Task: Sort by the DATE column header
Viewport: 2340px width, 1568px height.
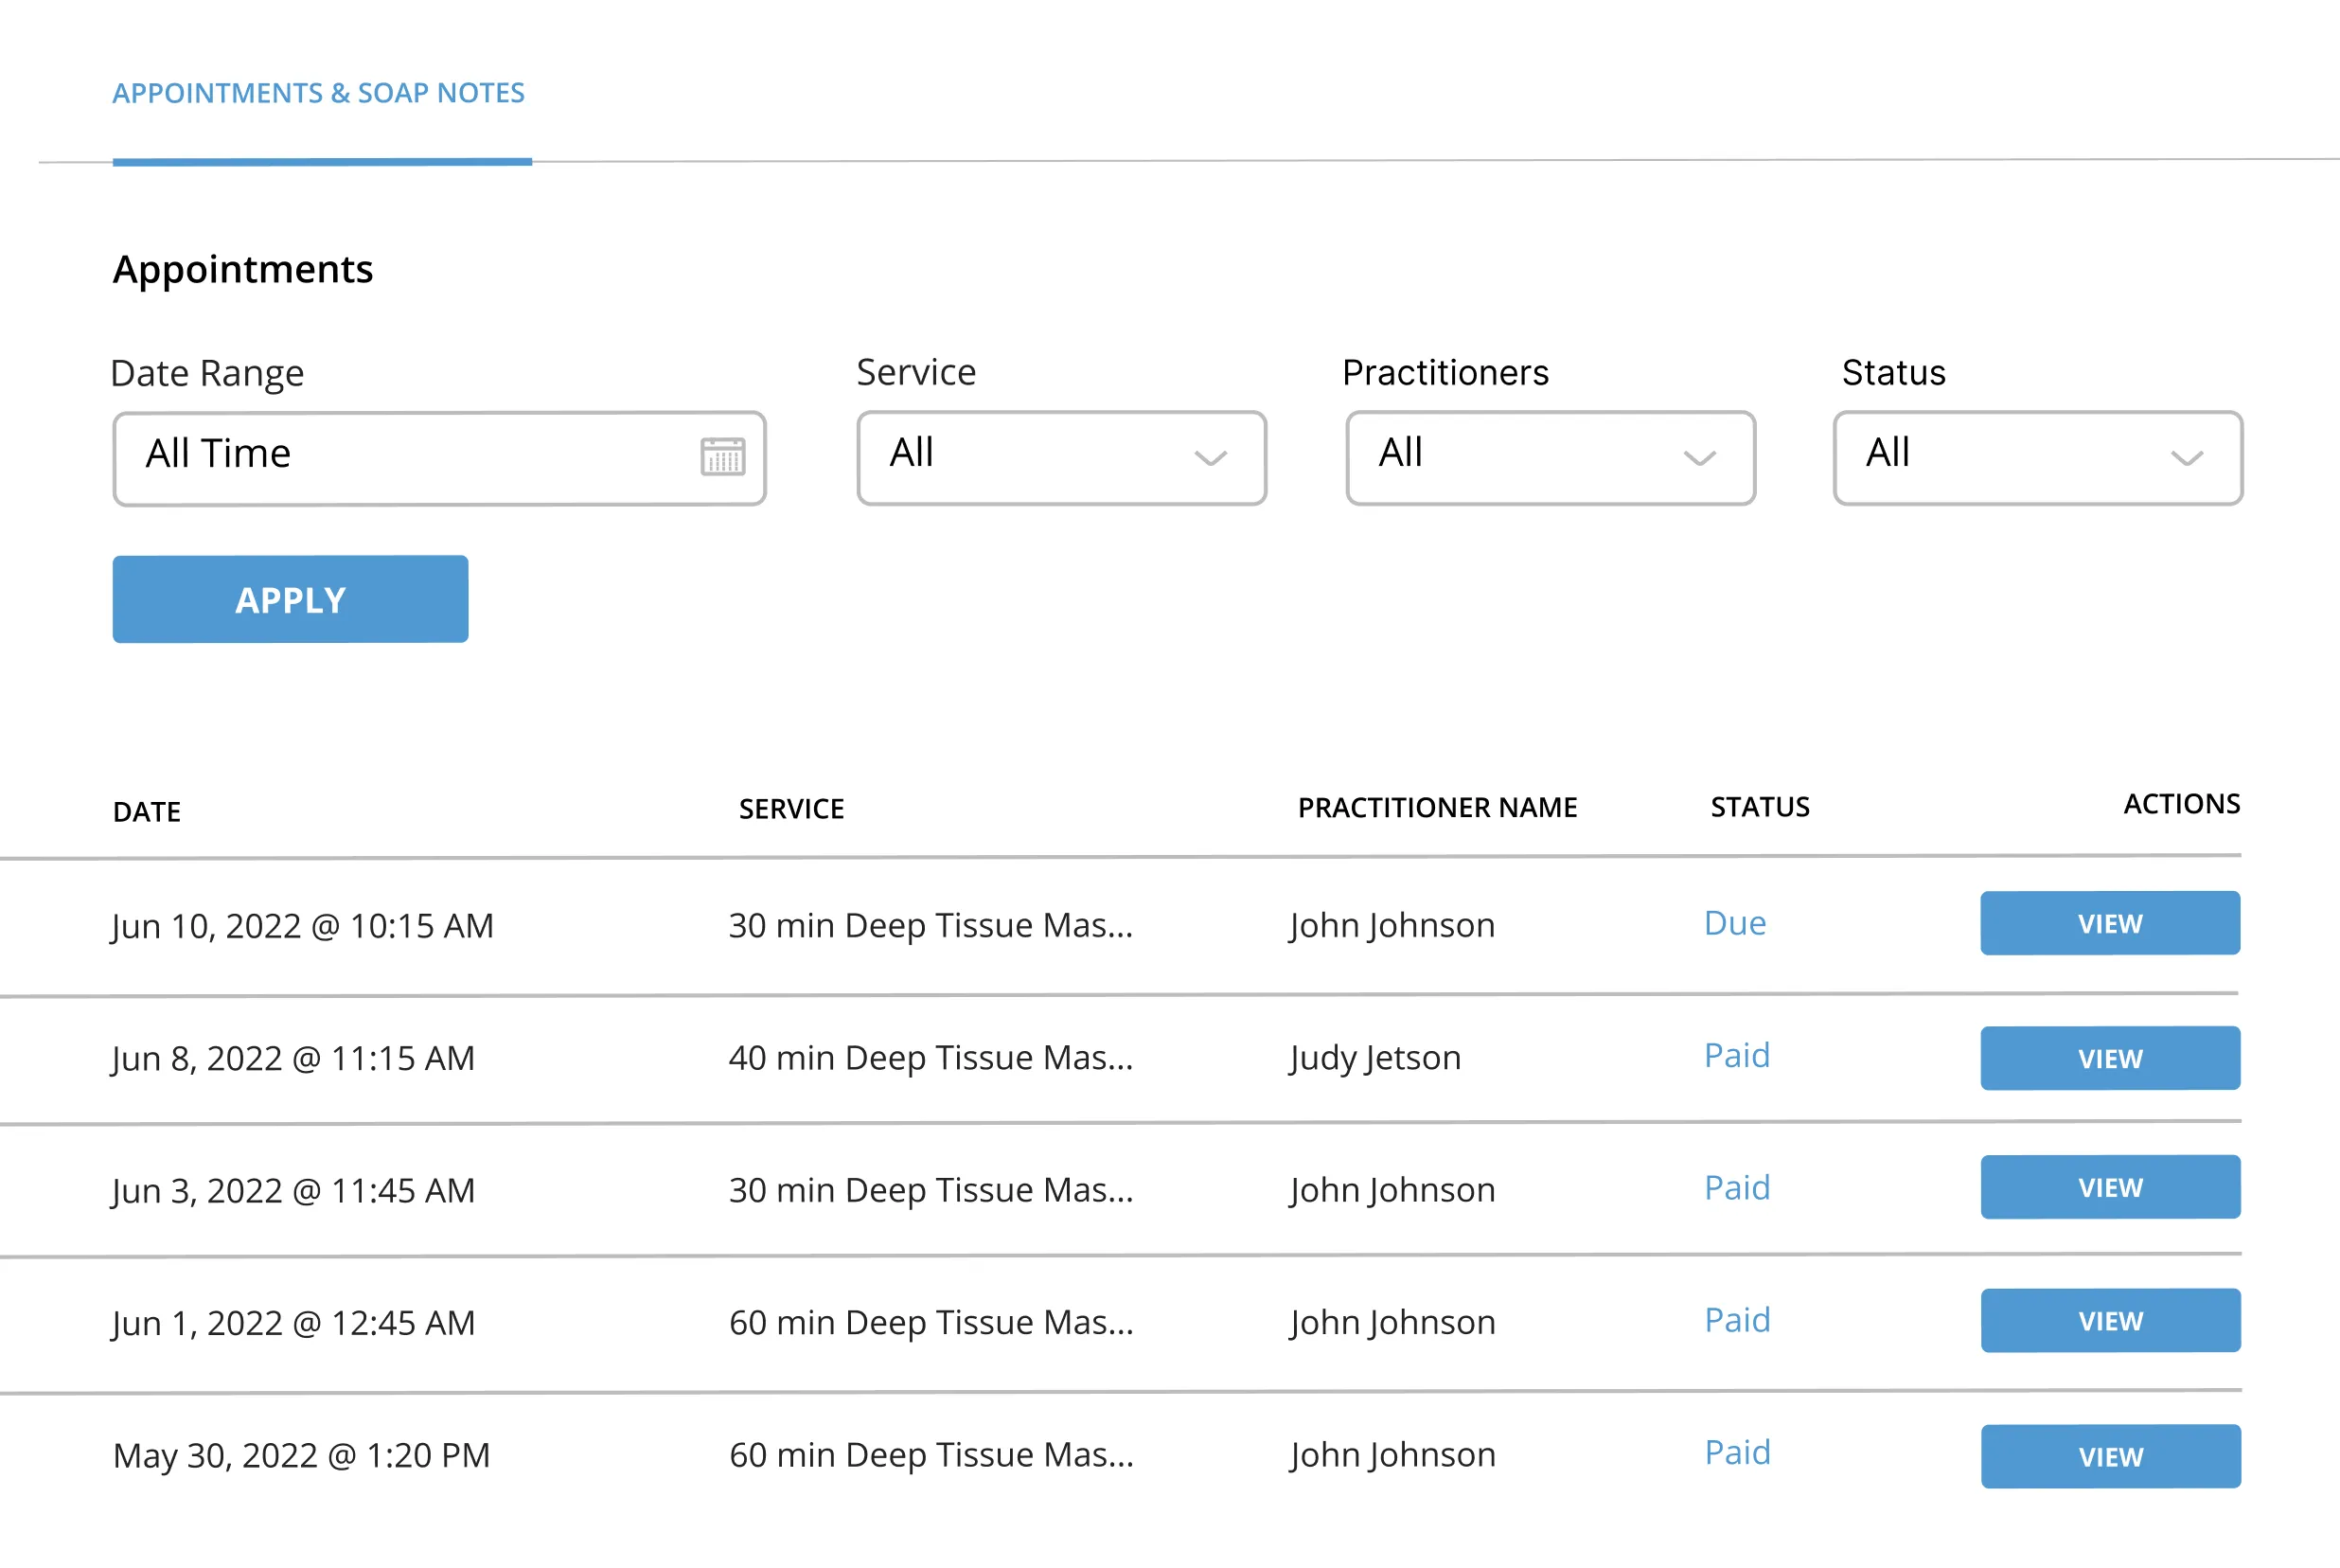Action: (146, 812)
